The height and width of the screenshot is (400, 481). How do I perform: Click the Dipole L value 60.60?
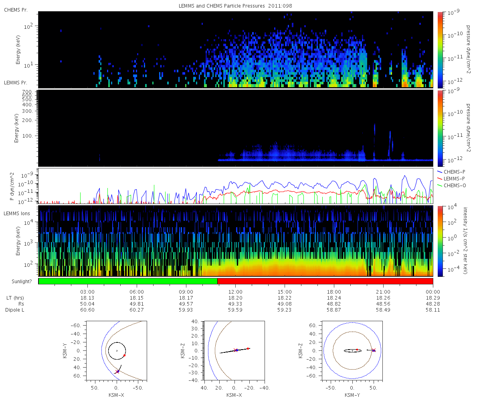87,310
